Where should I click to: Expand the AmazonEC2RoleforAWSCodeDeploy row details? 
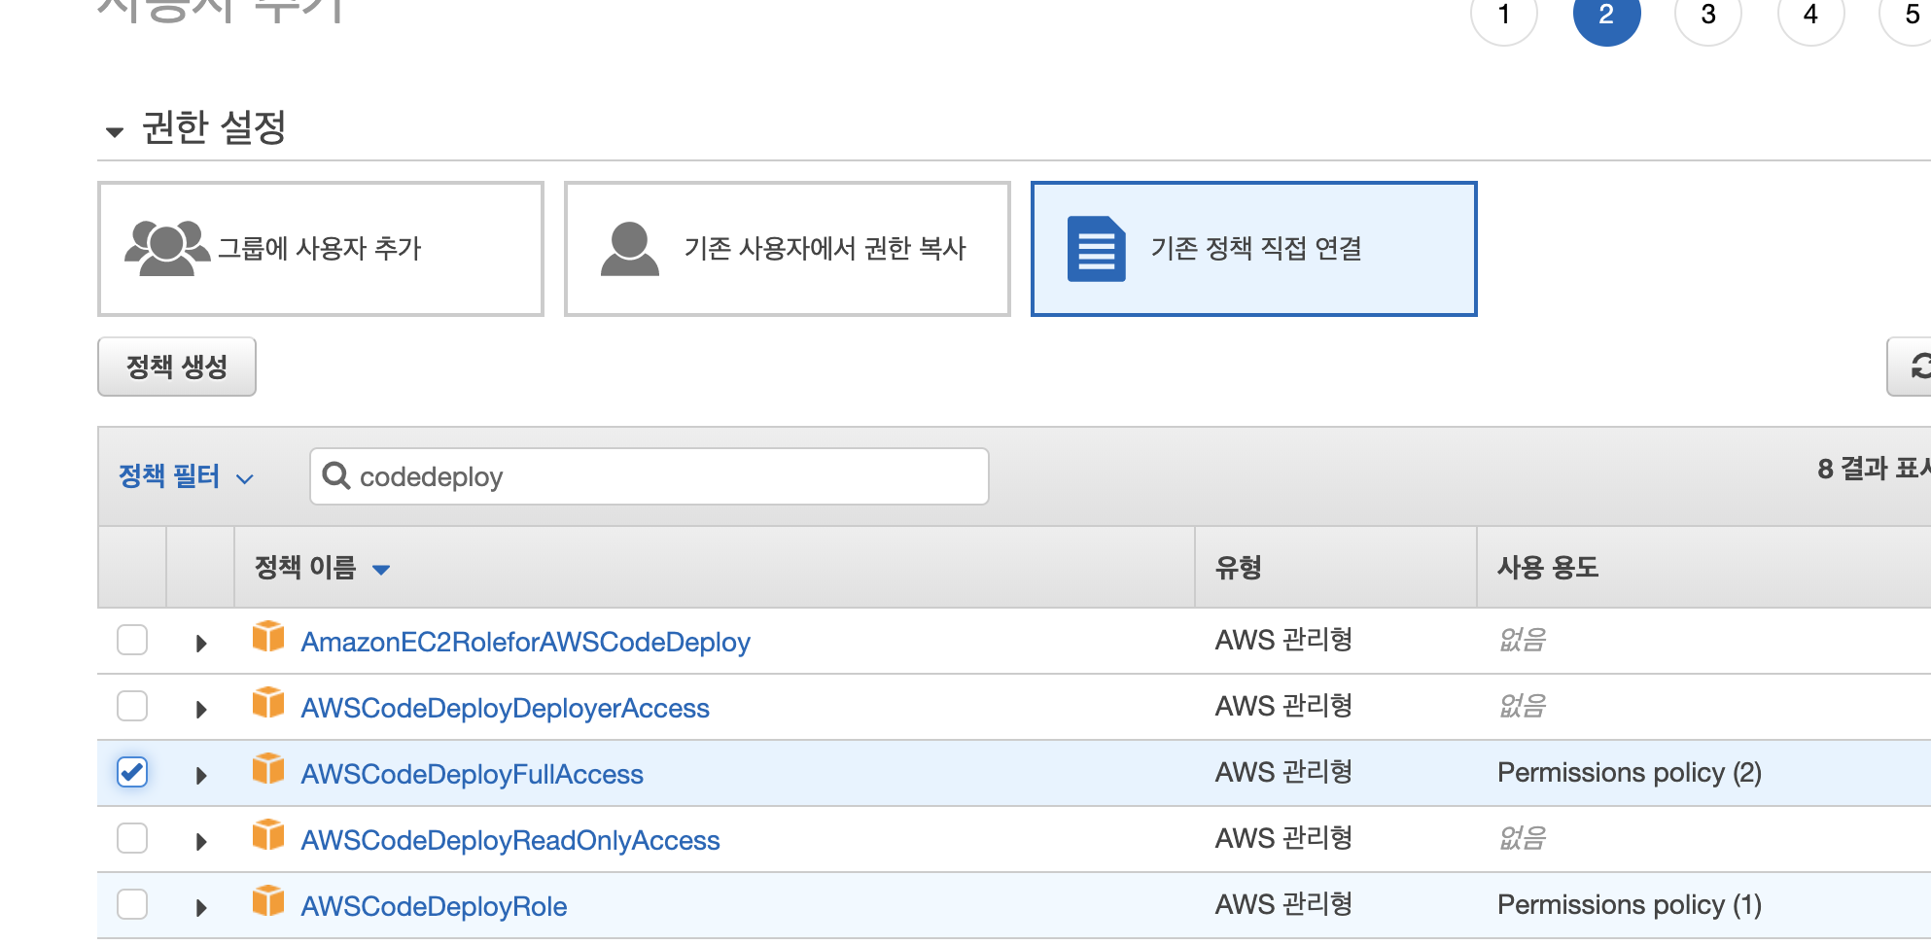[201, 643]
